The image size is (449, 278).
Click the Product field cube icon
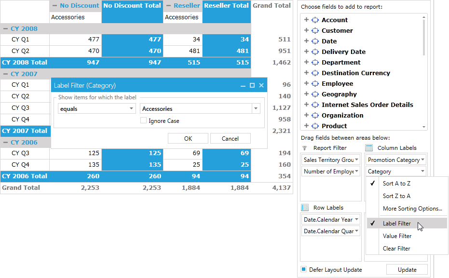click(x=315, y=126)
